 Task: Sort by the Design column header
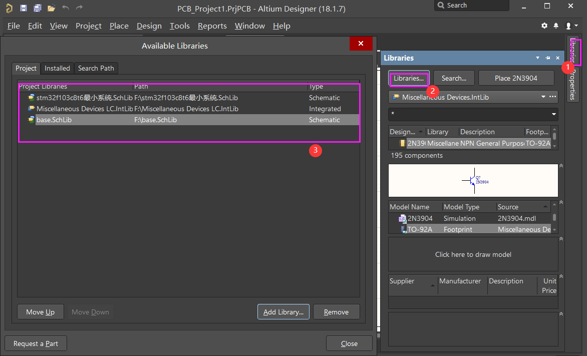pos(407,132)
